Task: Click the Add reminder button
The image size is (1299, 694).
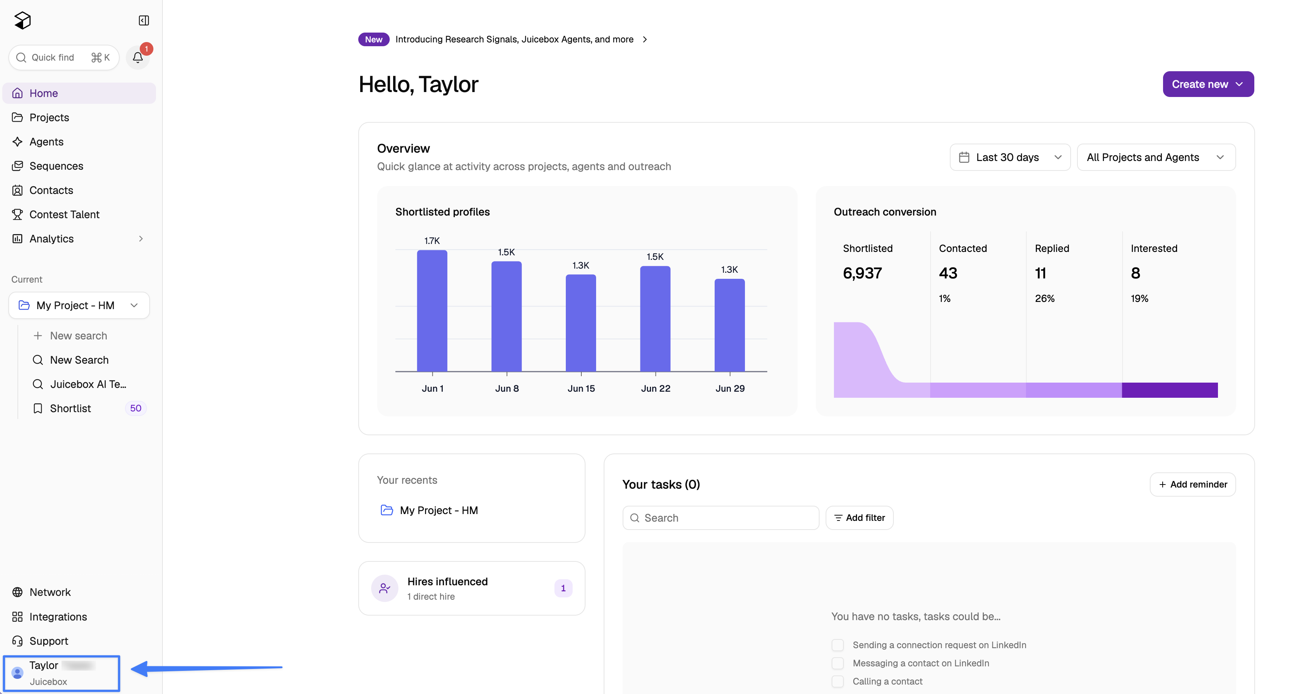Action: tap(1192, 484)
